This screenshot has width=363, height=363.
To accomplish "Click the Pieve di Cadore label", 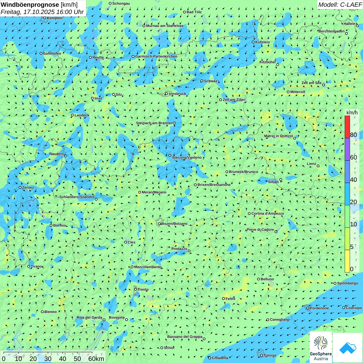I will (x=260, y=229).
